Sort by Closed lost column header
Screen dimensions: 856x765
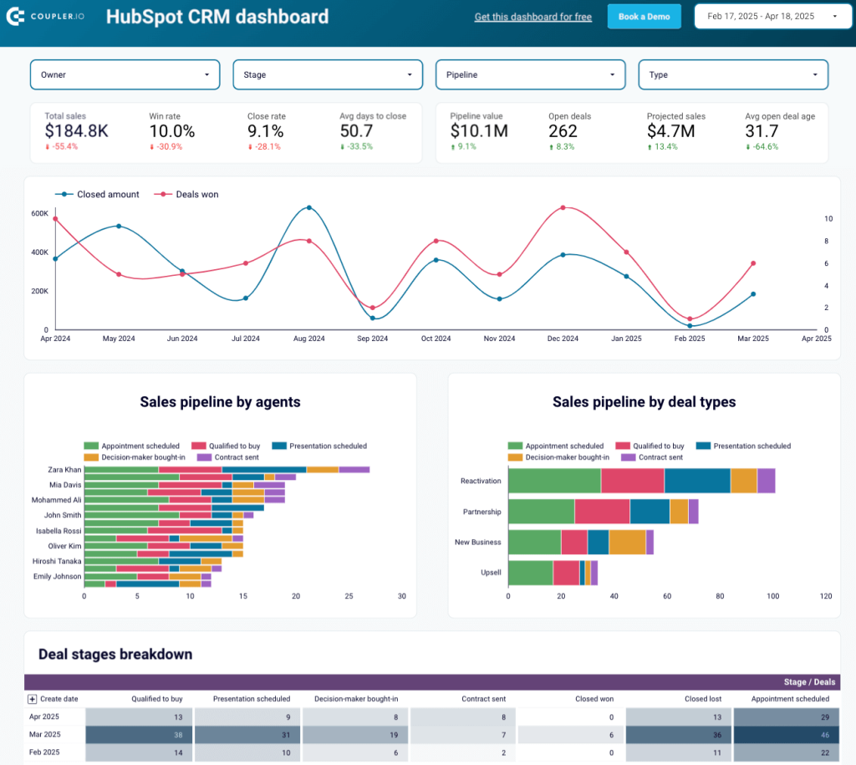703,699
